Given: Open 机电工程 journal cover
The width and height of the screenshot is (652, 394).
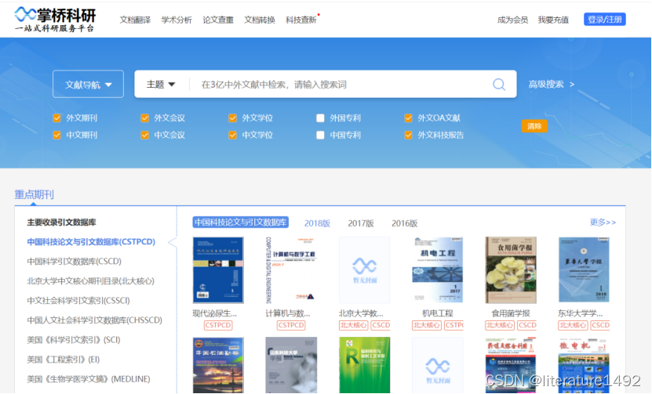Looking at the screenshot, I should tap(438, 270).
